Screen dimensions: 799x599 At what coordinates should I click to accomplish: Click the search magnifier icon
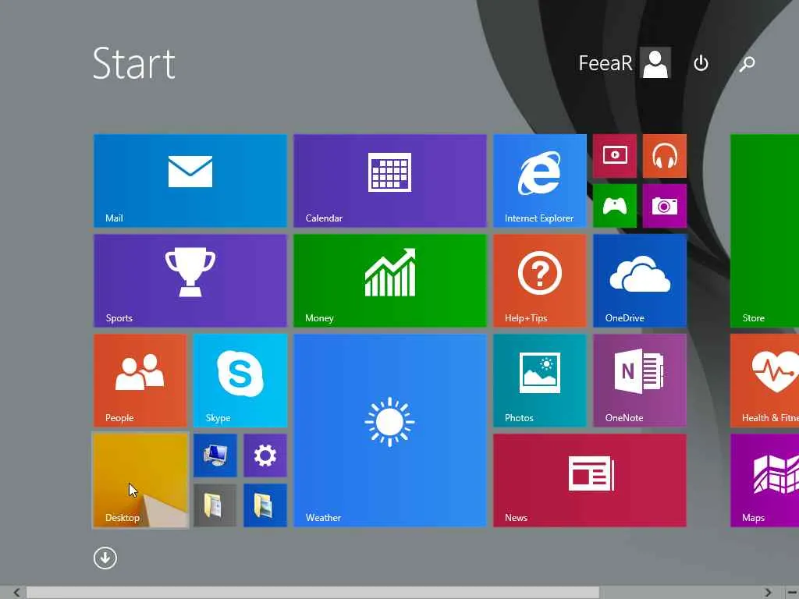747,64
